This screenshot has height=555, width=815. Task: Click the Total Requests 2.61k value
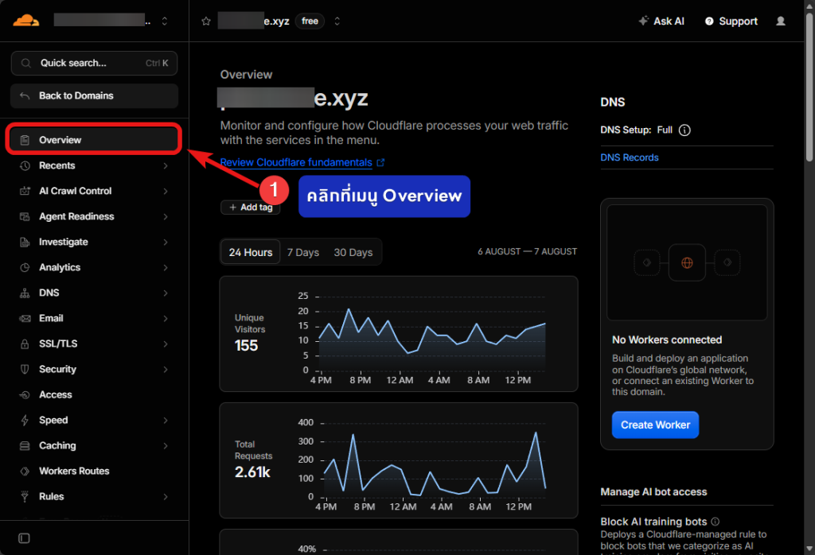[252, 472]
